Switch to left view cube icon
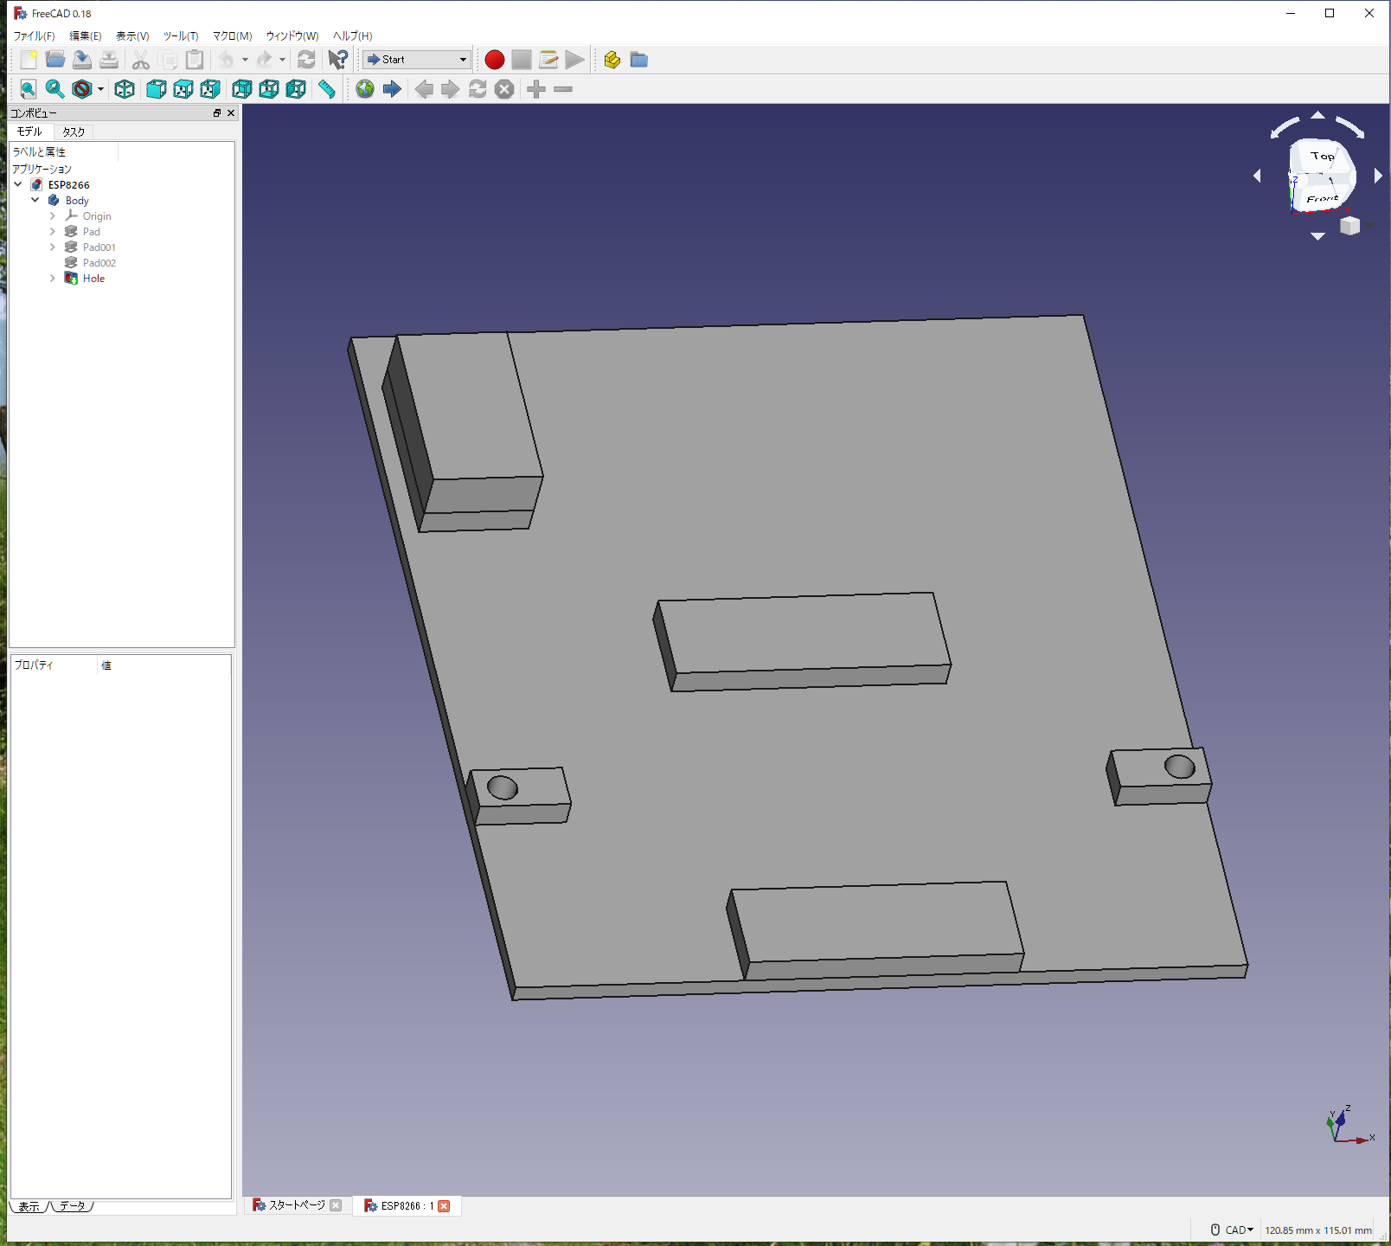 coord(296,89)
